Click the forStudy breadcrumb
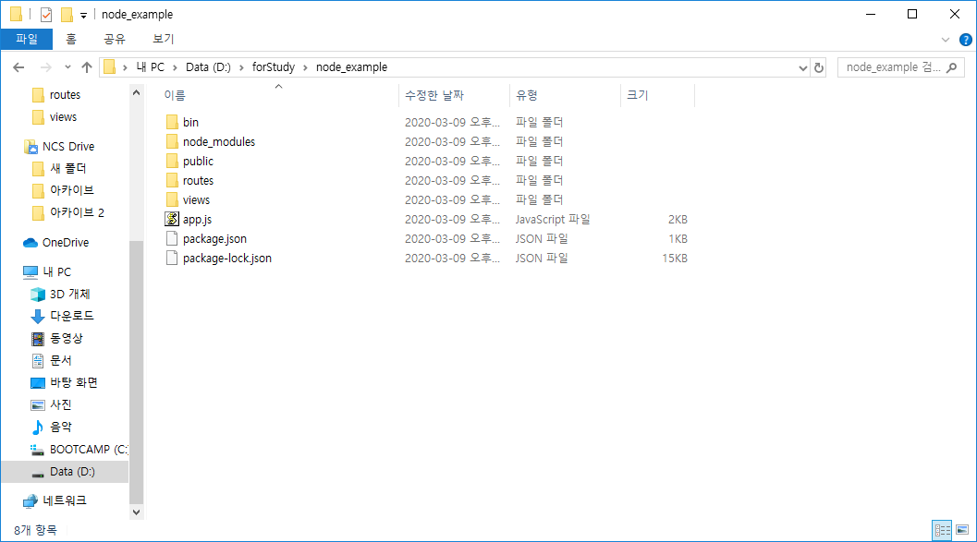The height and width of the screenshot is (542, 977). coord(273,67)
